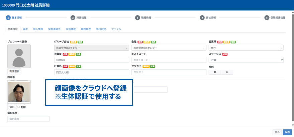This screenshot has height=137, width=294.
Task: Open the 会社 dropdown
Action: (169, 48)
